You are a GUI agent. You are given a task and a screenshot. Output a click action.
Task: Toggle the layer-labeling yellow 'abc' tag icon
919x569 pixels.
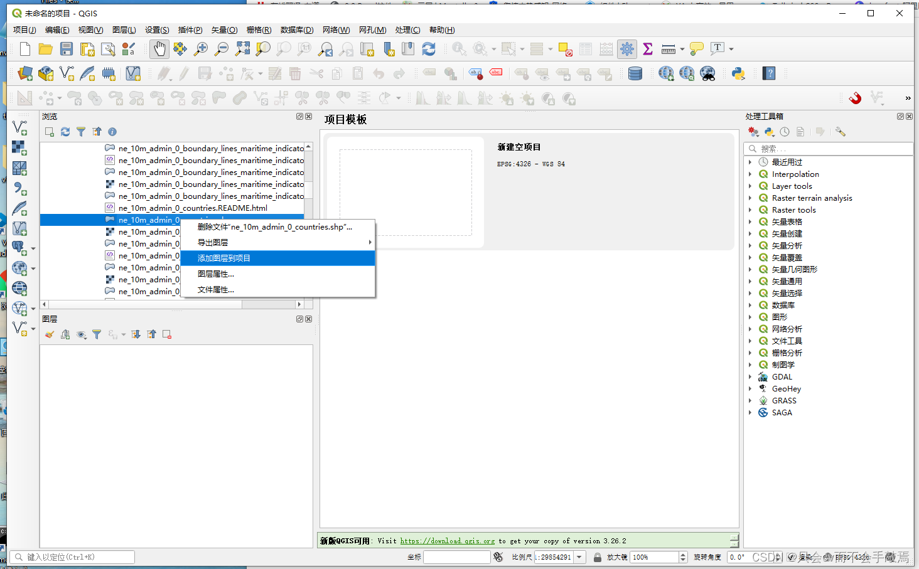(429, 73)
